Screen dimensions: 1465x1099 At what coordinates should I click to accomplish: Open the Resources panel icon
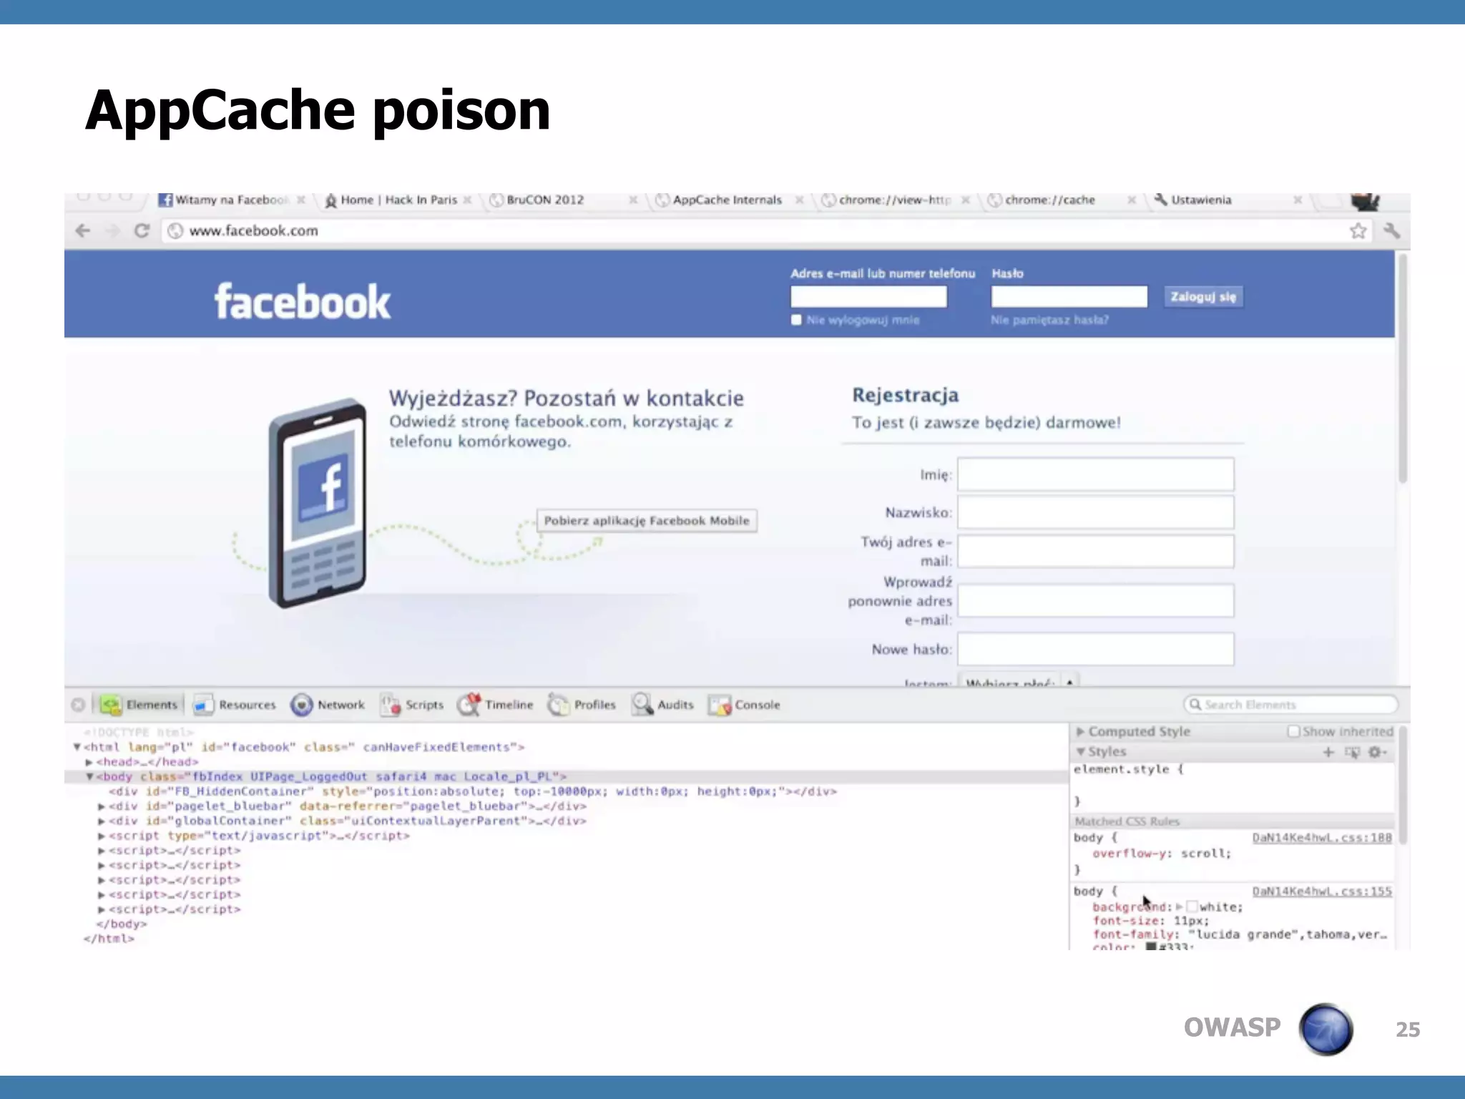(203, 705)
